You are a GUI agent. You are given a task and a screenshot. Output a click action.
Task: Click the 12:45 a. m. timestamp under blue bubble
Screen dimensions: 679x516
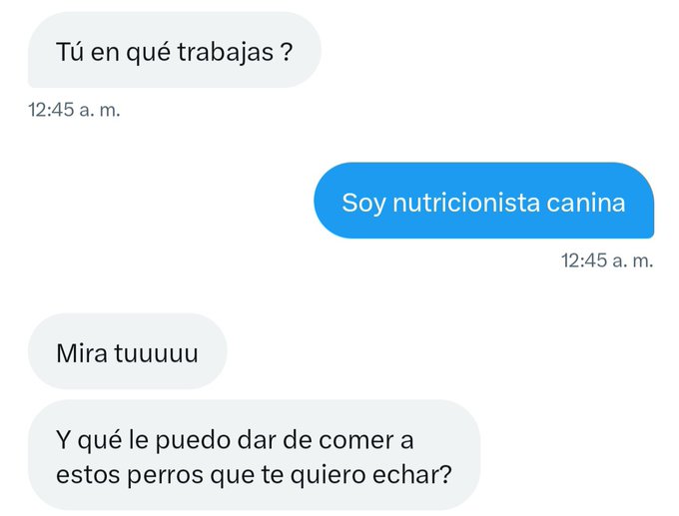tap(607, 260)
